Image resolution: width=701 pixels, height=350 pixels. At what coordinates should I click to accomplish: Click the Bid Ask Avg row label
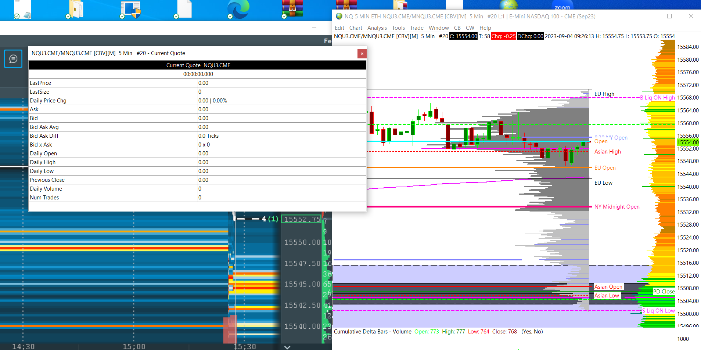[x=44, y=127]
